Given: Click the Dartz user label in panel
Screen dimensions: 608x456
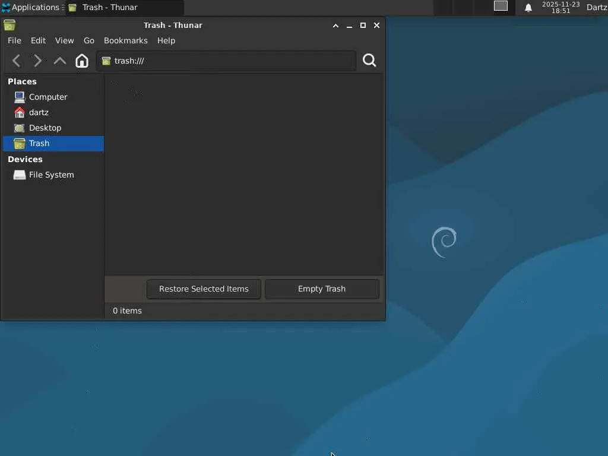Looking at the screenshot, I should click(597, 7).
